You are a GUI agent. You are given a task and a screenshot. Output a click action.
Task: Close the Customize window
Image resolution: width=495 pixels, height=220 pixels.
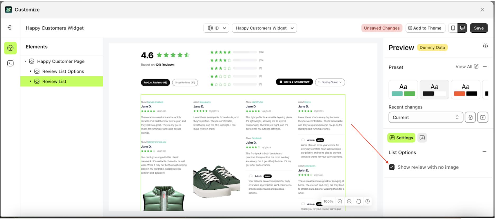tap(482, 10)
